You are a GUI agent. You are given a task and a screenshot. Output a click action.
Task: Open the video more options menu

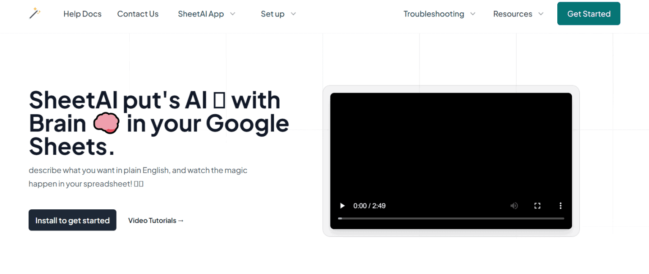[x=561, y=206]
